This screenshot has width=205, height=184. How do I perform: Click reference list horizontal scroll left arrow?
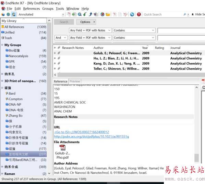55,75
